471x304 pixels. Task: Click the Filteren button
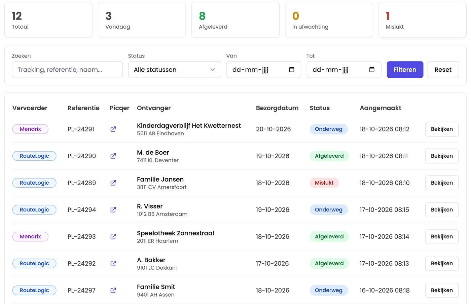(405, 70)
